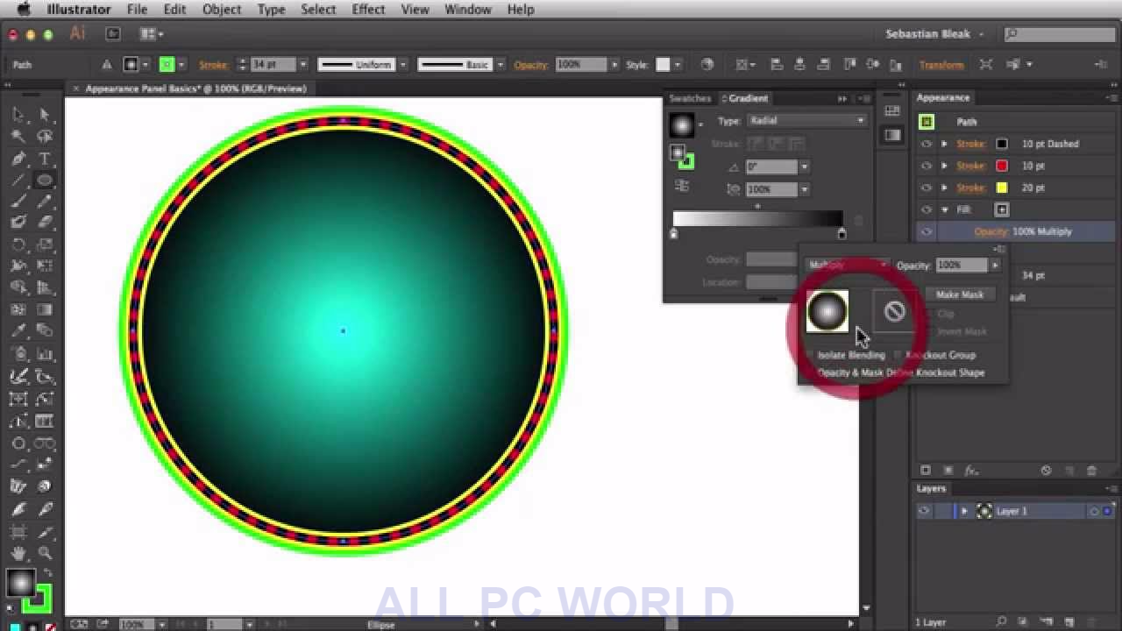Click the Make Mask button

click(x=959, y=295)
